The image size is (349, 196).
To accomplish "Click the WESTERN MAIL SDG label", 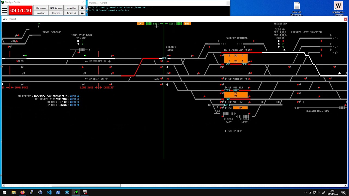I will [317, 111].
